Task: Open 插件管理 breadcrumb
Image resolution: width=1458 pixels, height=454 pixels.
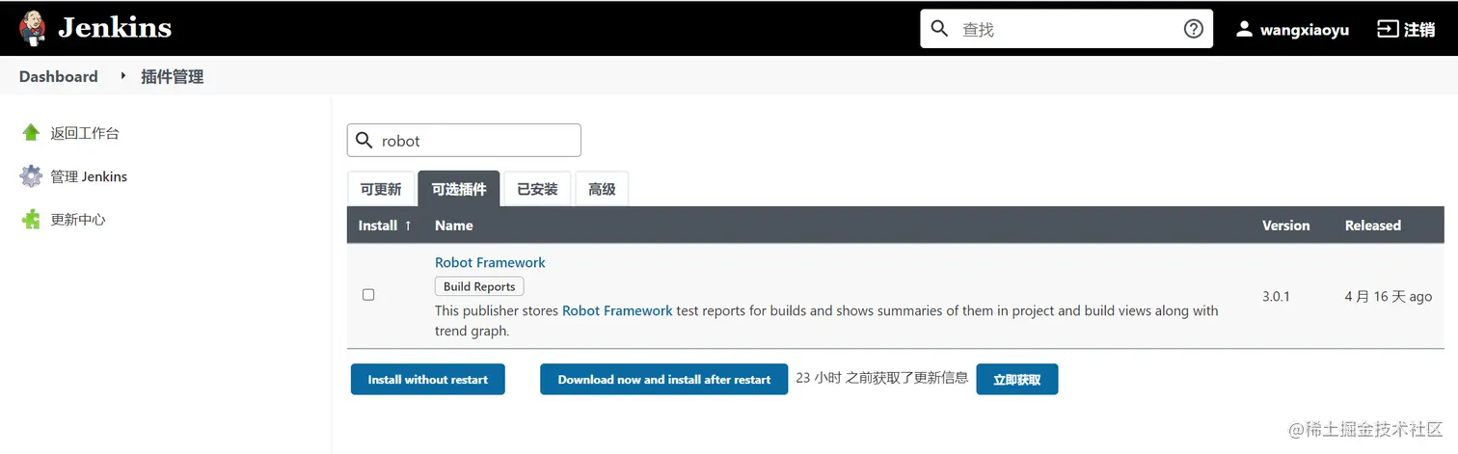Action: pyautogui.click(x=172, y=76)
